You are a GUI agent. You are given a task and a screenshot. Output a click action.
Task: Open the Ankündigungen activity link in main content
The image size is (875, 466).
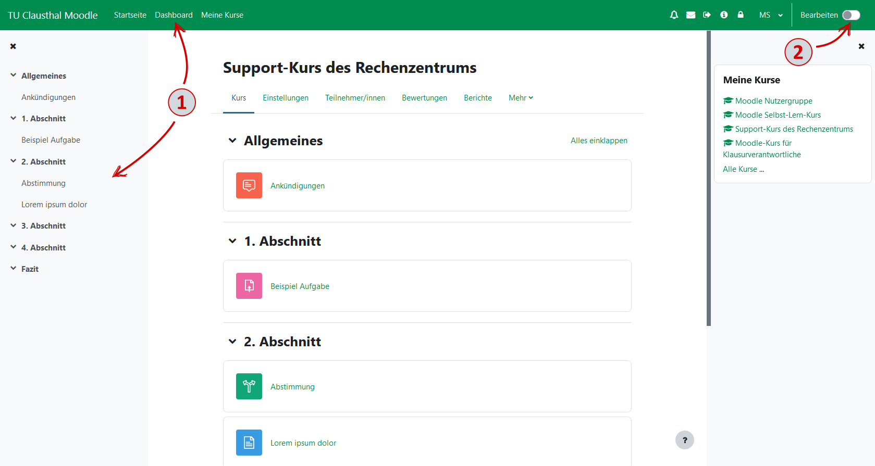coord(298,186)
